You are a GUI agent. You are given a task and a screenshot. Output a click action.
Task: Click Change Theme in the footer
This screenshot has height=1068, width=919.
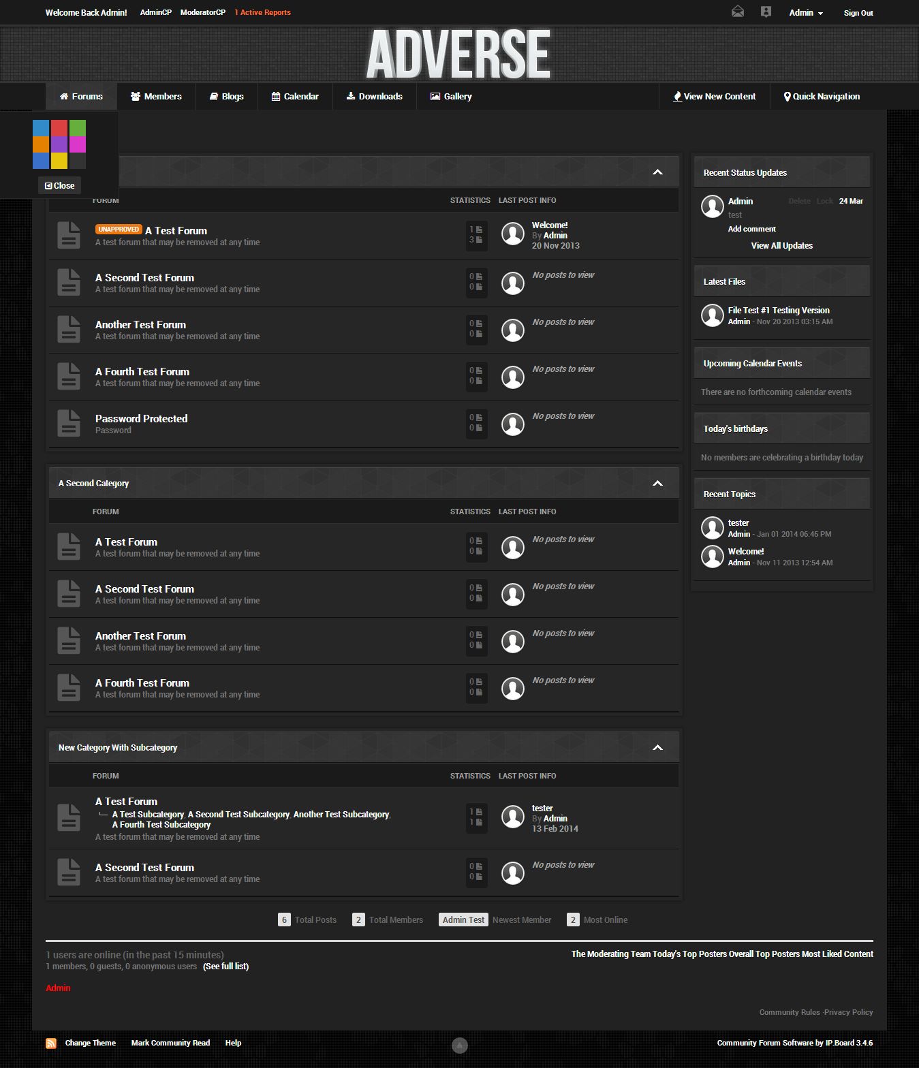click(91, 1043)
